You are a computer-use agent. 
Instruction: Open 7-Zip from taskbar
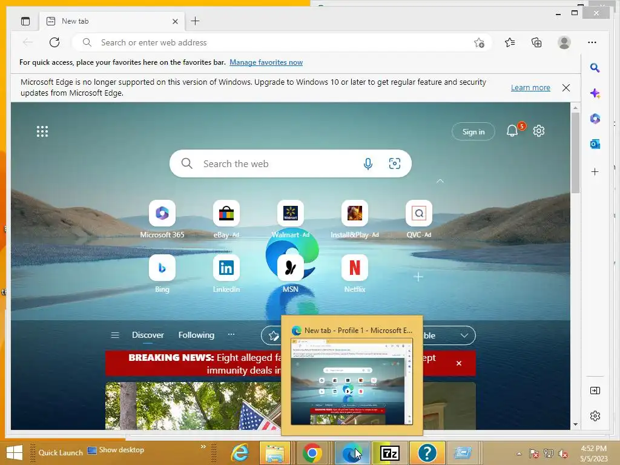389,453
